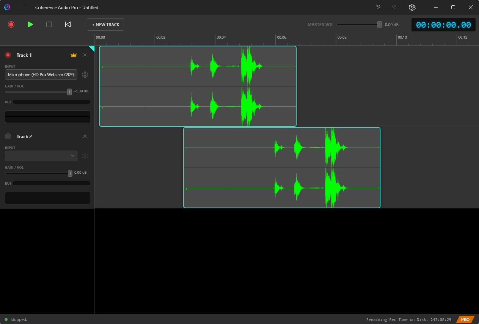Click the PRO badge in status bar
This screenshot has height=324, width=479.
[465, 319]
